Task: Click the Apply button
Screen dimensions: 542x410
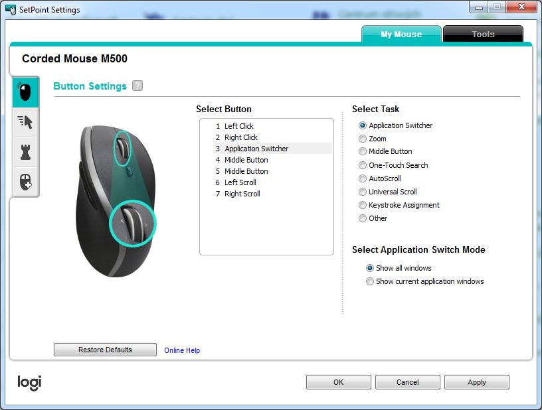Action: (477, 382)
